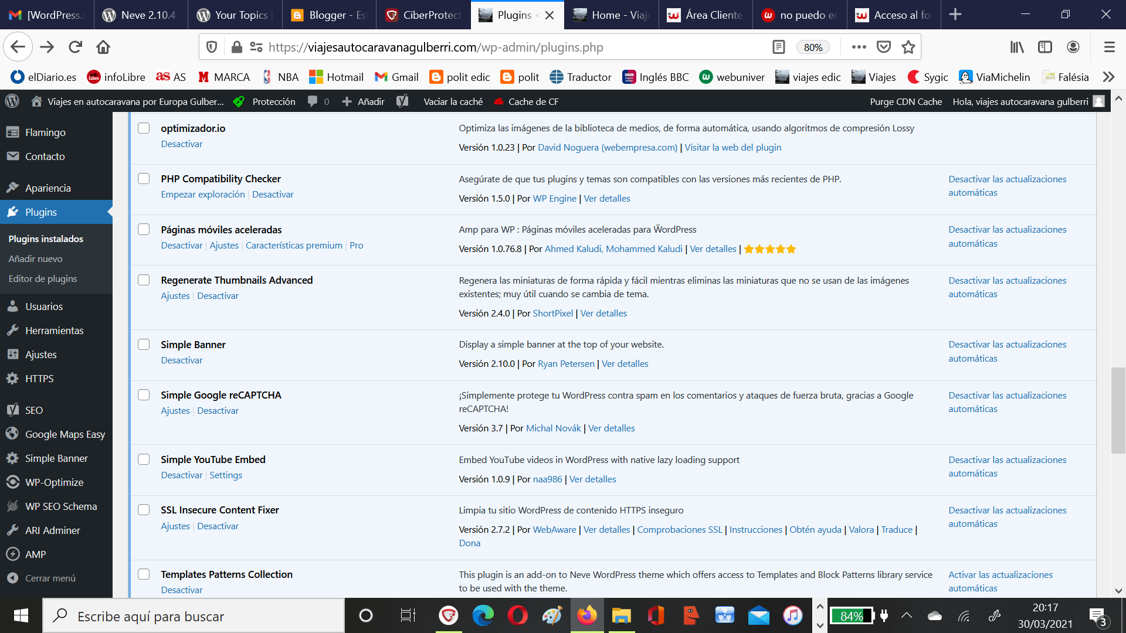Select SSL Insecure Content Fixer checkbox
The width and height of the screenshot is (1126, 633).
tap(144, 509)
